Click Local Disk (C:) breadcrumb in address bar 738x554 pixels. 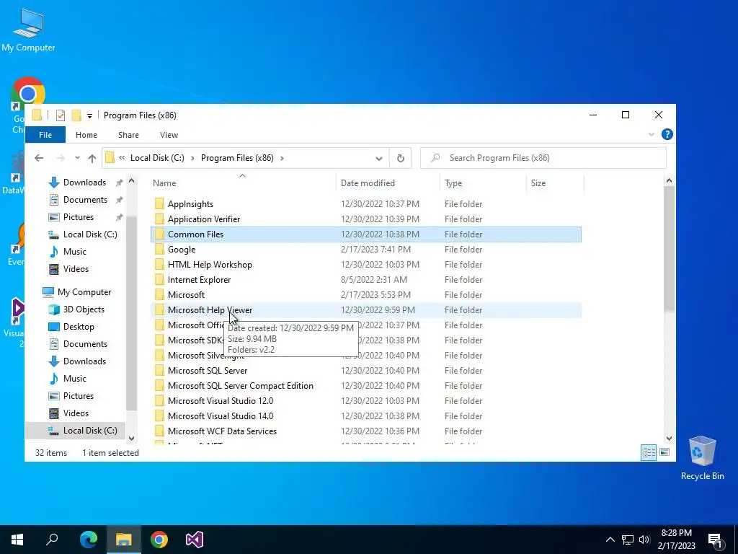click(x=157, y=158)
